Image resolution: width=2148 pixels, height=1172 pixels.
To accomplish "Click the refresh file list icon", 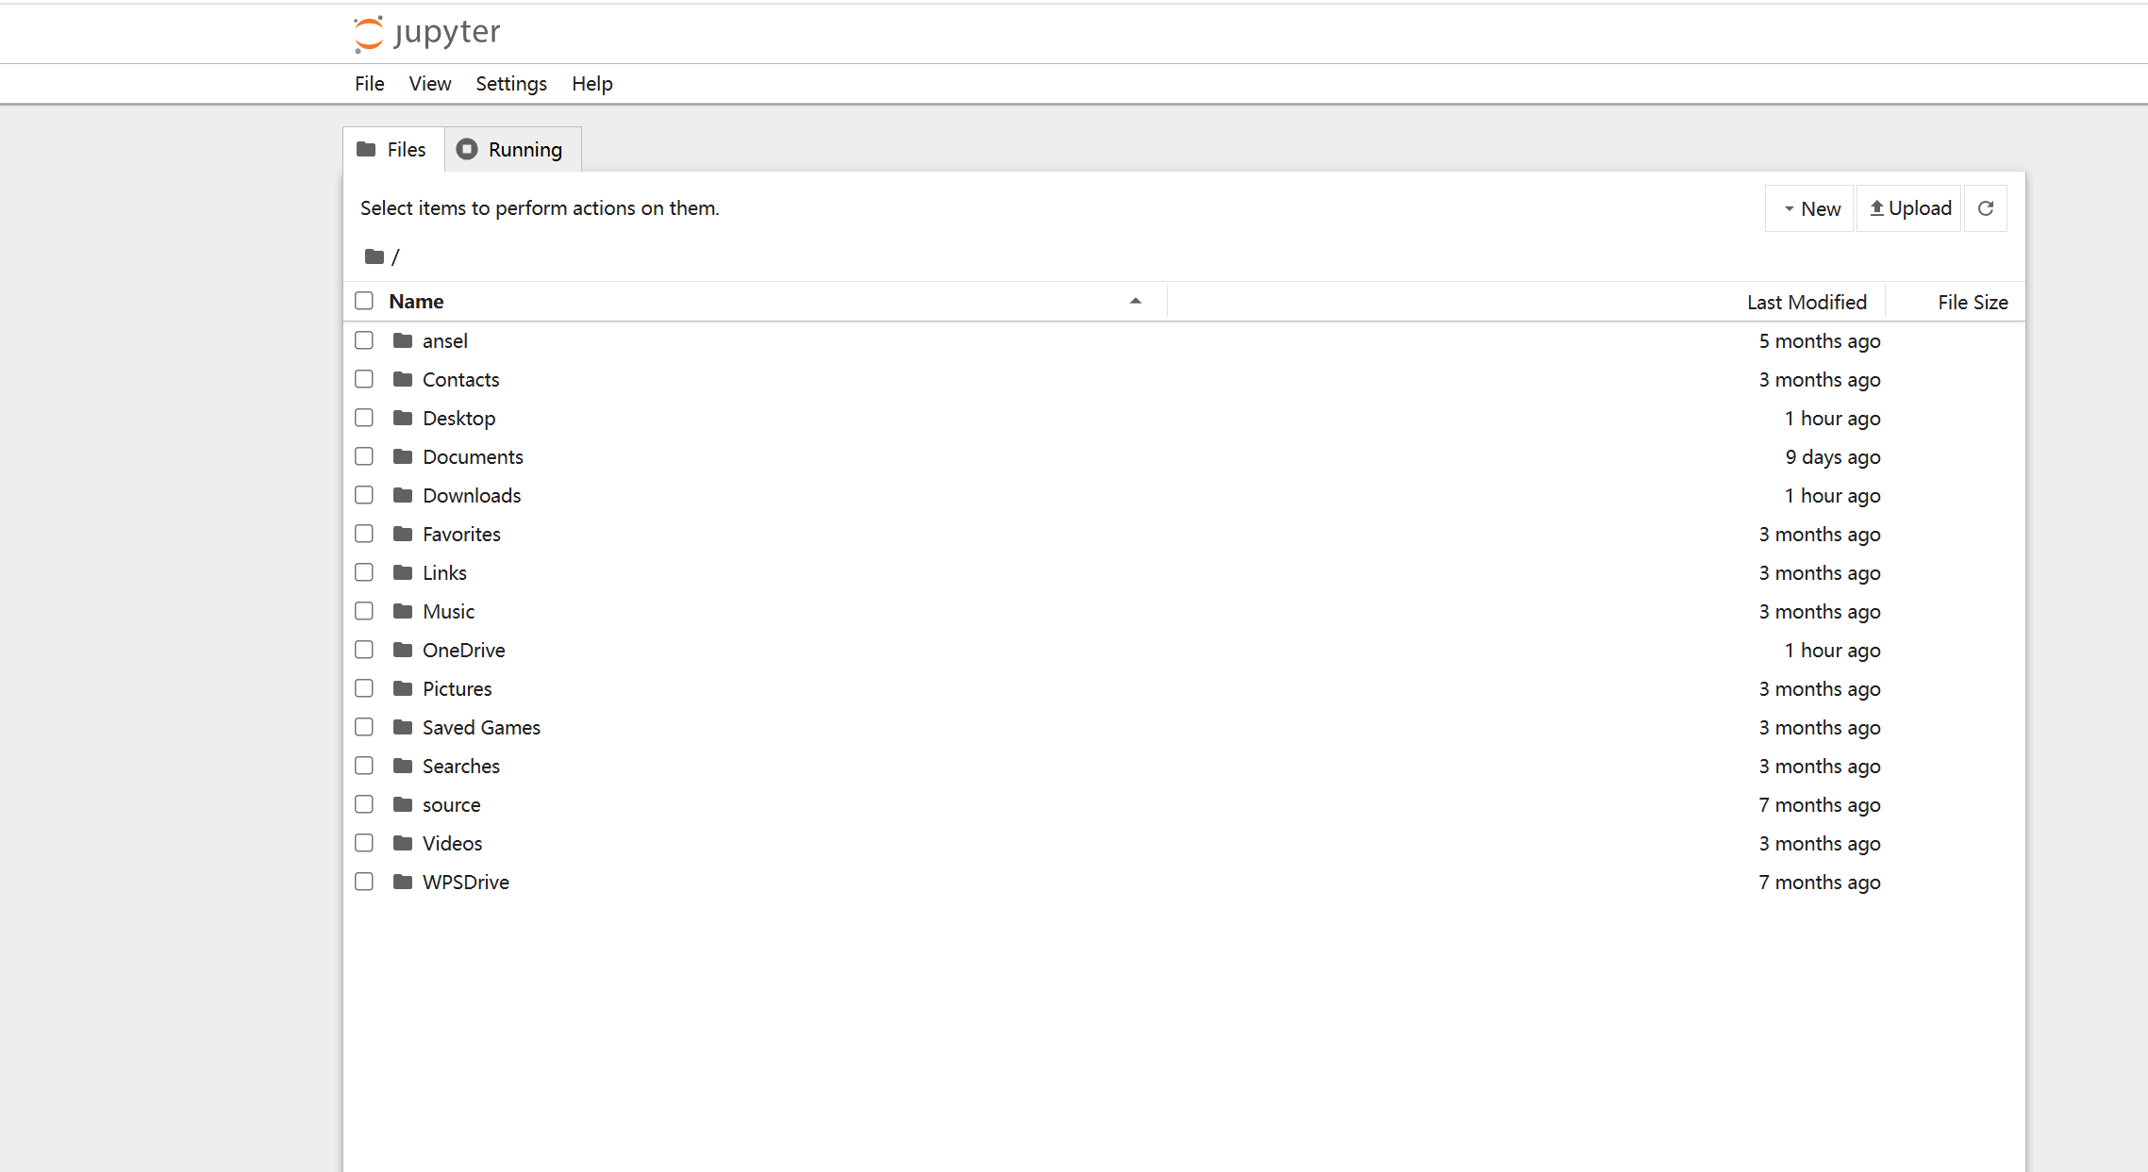I will pos(1986,207).
